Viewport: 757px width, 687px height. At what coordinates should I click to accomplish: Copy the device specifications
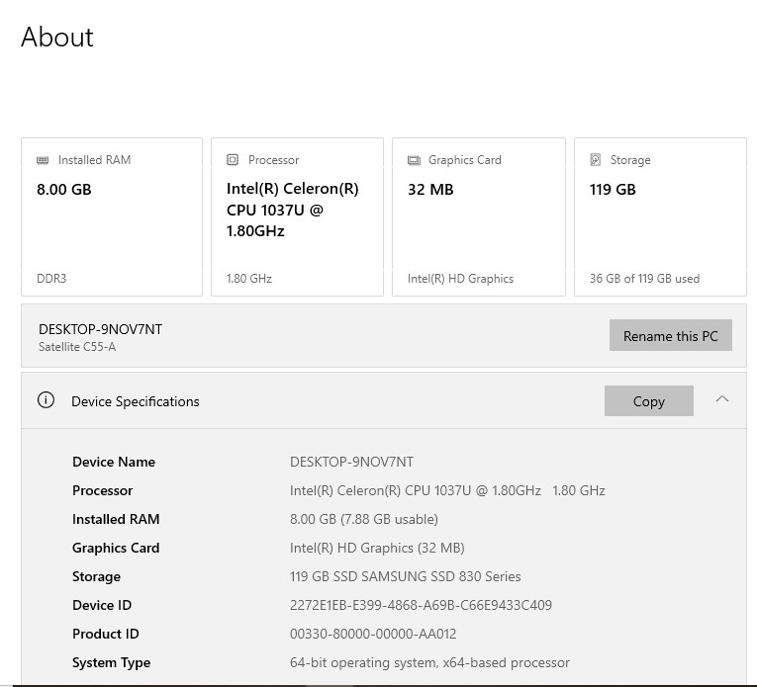649,400
